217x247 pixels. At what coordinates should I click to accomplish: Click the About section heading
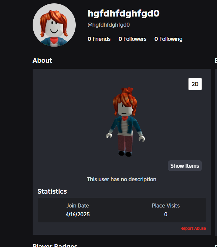pyautogui.click(x=42, y=60)
